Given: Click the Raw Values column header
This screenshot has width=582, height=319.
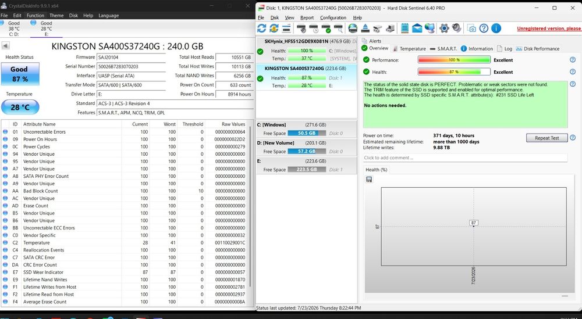Looking at the screenshot, I should point(233,124).
